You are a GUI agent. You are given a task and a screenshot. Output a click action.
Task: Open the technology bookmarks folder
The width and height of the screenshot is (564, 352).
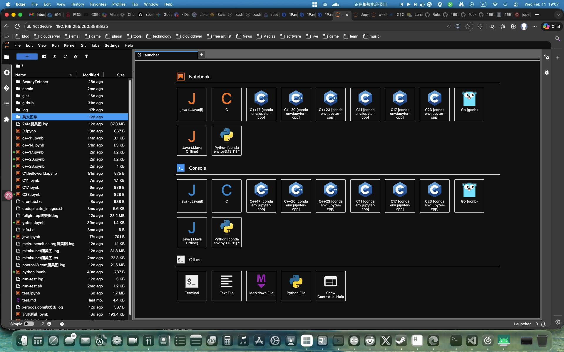[159, 36]
